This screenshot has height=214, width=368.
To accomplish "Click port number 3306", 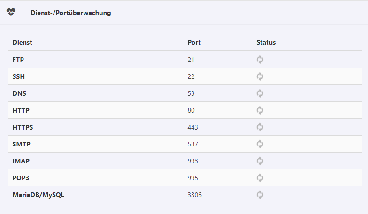I will point(194,195).
